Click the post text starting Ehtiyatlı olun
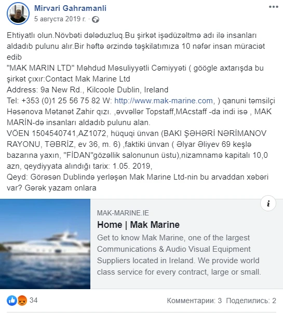Screen dimensions: 283x313 136,46
